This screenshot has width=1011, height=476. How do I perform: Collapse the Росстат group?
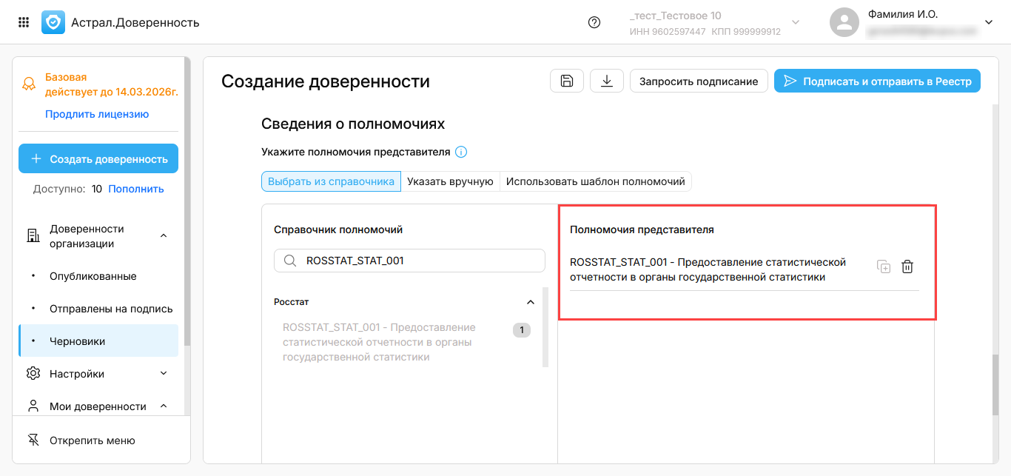[530, 302]
